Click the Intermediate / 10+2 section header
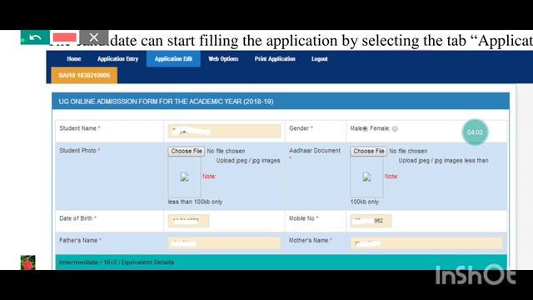533x300 pixels. [281, 262]
